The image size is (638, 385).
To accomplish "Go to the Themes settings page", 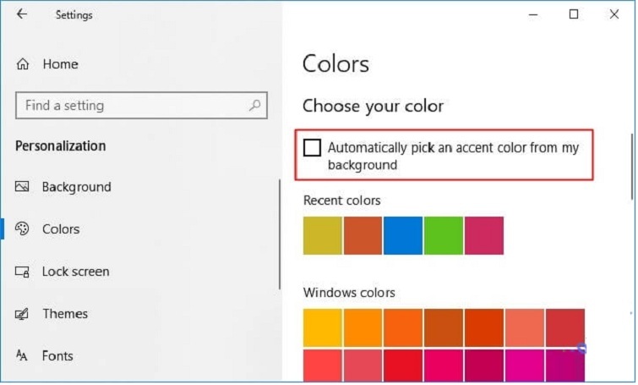I will [65, 314].
